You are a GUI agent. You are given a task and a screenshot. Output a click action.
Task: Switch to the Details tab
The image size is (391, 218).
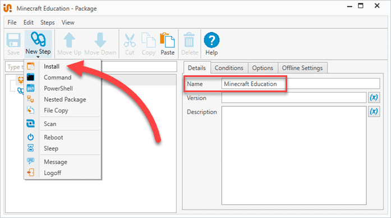click(197, 68)
